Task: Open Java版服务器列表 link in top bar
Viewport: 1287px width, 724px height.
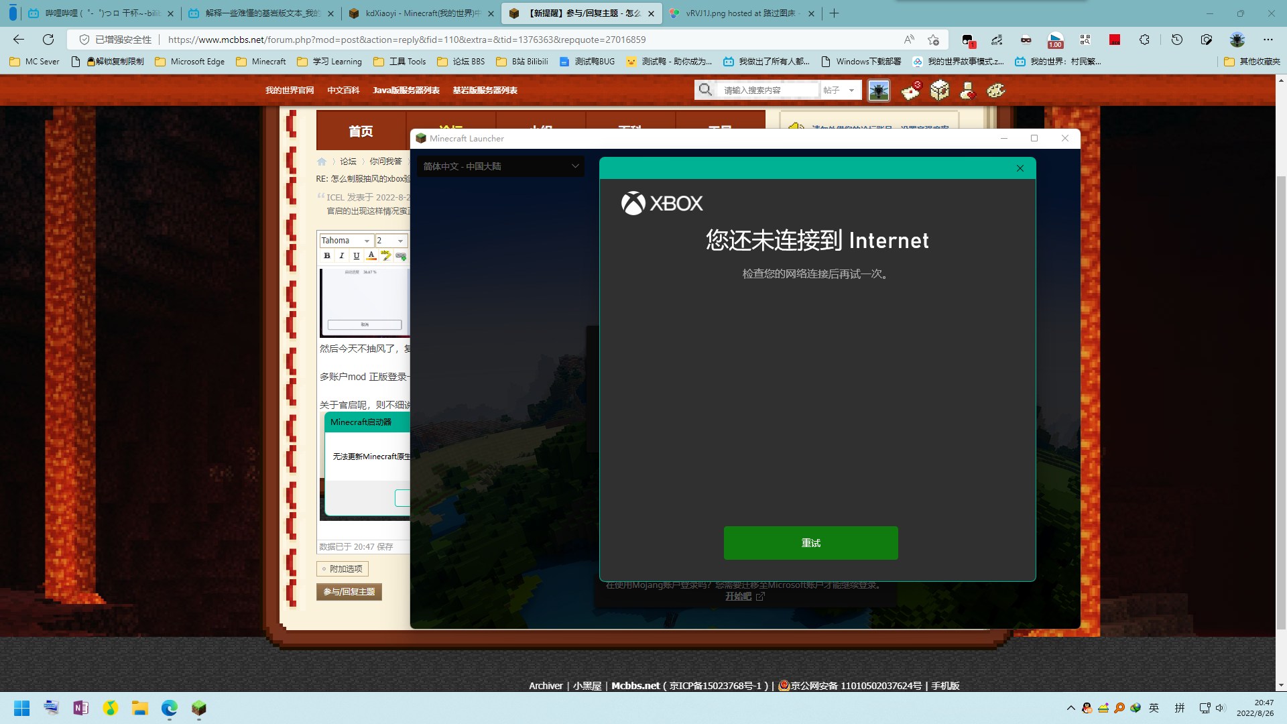Action: [x=406, y=90]
